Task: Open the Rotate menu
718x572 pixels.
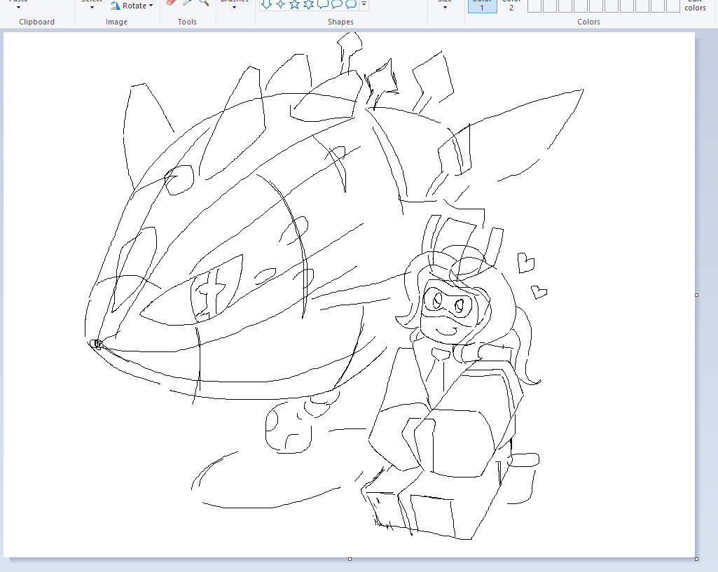Action: click(x=132, y=6)
